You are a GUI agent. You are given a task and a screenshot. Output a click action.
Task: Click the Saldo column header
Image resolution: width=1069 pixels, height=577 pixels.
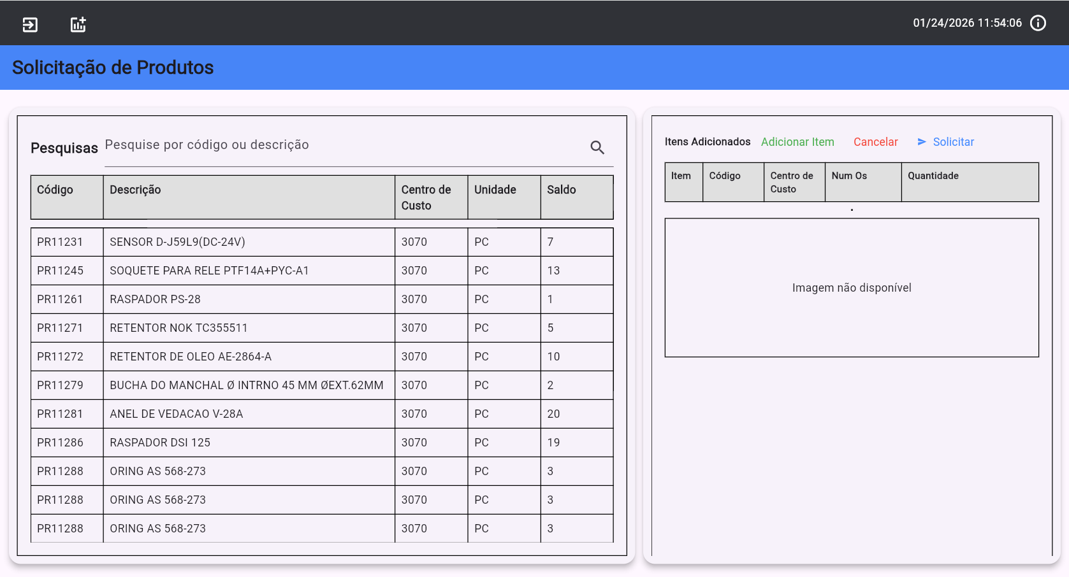[561, 190]
